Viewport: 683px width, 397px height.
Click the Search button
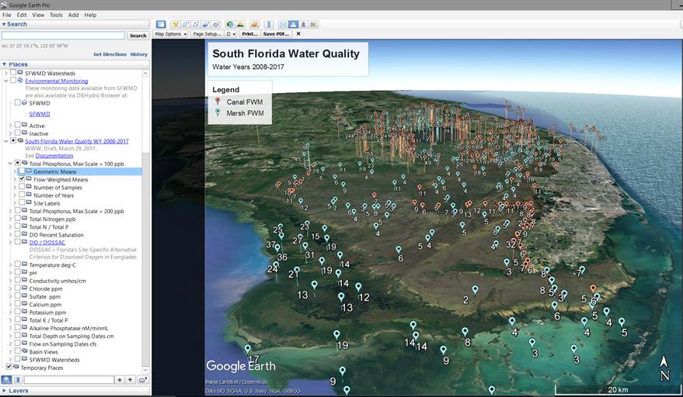click(x=138, y=36)
